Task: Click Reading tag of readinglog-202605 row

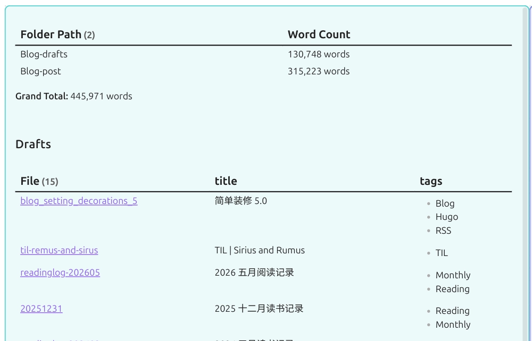Action: click(x=453, y=289)
